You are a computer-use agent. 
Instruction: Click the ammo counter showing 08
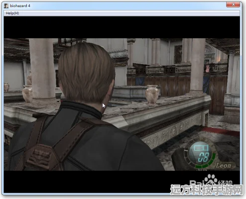[x=203, y=157]
